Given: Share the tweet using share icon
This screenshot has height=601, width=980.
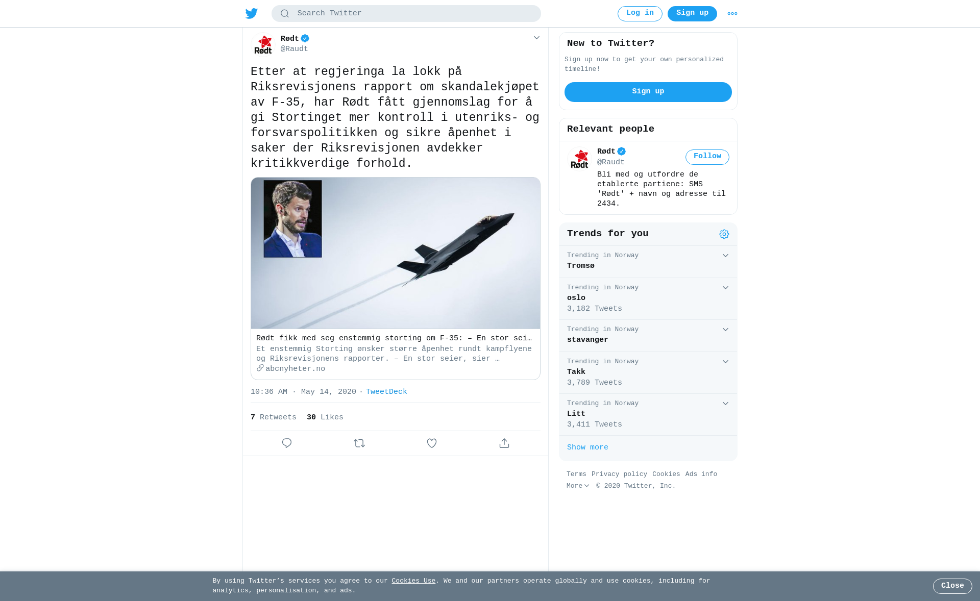Looking at the screenshot, I should pyautogui.click(x=504, y=443).
